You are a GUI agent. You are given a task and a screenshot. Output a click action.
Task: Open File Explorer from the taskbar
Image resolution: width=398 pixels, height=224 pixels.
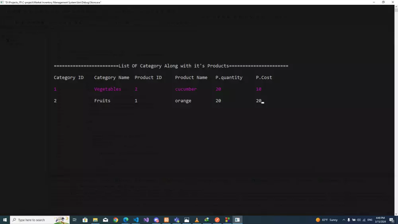pyautogui.click(x=95, y=220)
